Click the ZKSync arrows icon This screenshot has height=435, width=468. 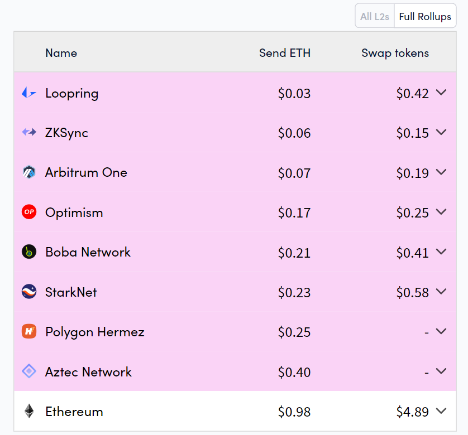pyautogui.click(x=29, y=133)
